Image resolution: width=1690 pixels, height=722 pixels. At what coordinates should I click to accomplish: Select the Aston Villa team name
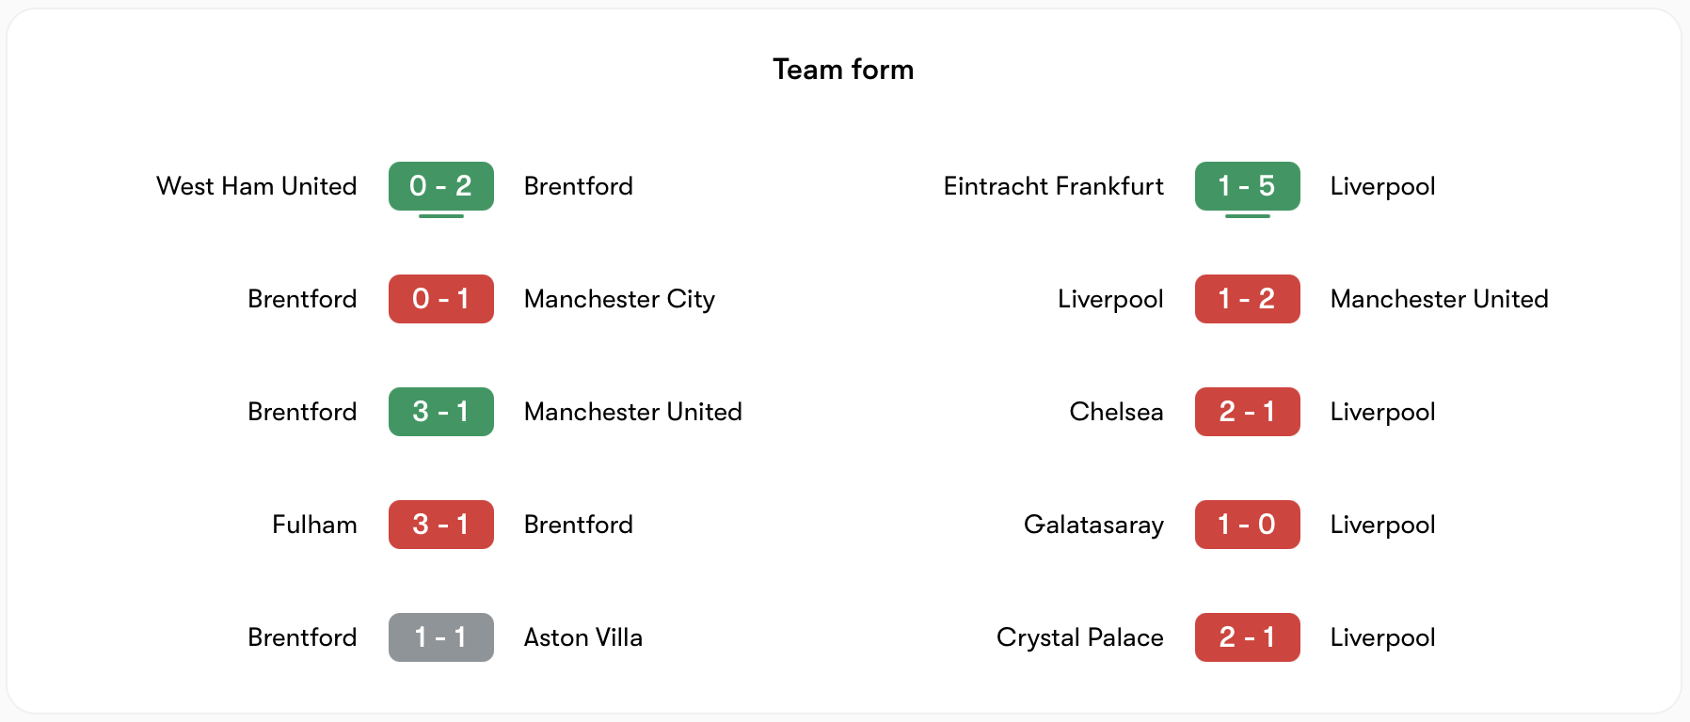[582, 637]
